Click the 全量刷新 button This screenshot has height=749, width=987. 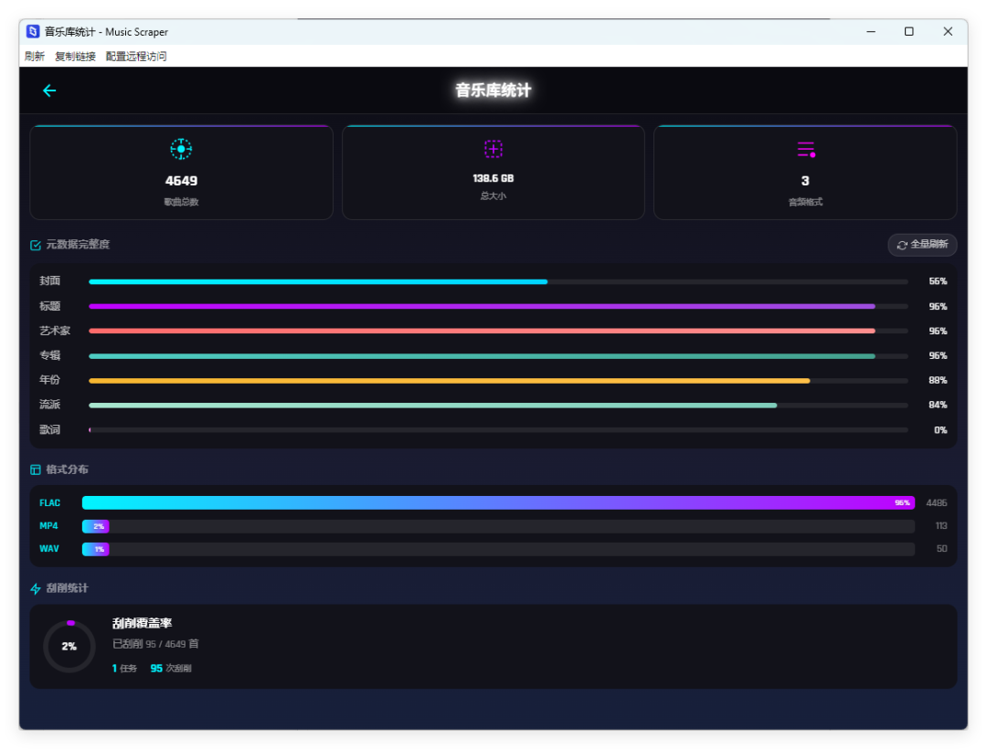(x=922, y=245)
